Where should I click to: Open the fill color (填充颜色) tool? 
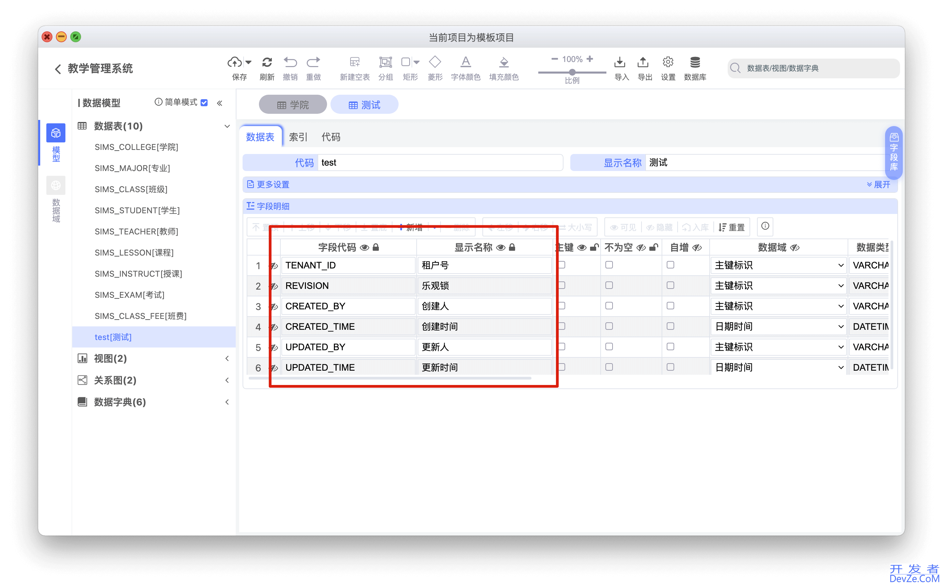click(504, 62)
